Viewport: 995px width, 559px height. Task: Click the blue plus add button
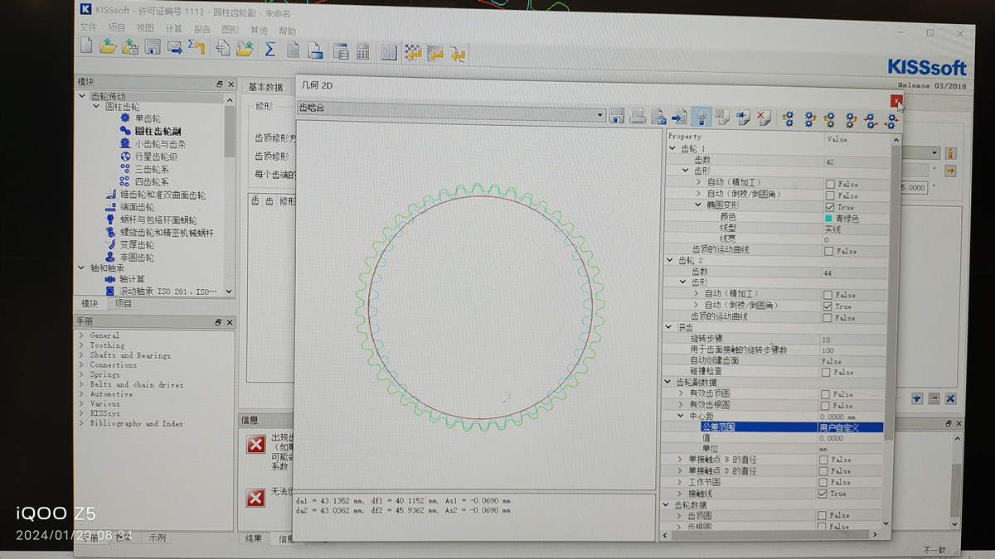pos(916,398)
